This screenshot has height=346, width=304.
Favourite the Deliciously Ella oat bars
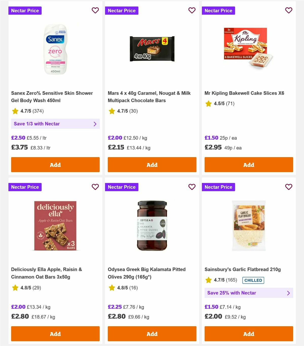tap(95, 187)
